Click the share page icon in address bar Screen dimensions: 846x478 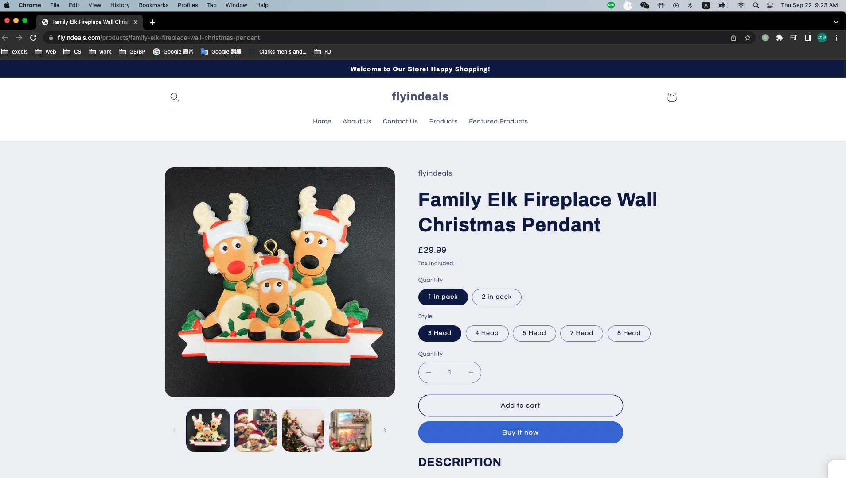(733, 38)
